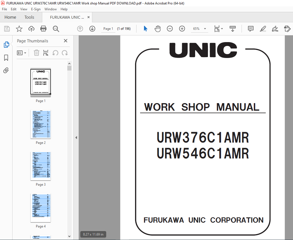293x240 pixels.
Task: Open the Edit PDF send icon
Action: [x=287, y=29]
